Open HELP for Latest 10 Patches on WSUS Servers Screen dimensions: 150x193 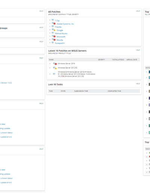(138, 50)
